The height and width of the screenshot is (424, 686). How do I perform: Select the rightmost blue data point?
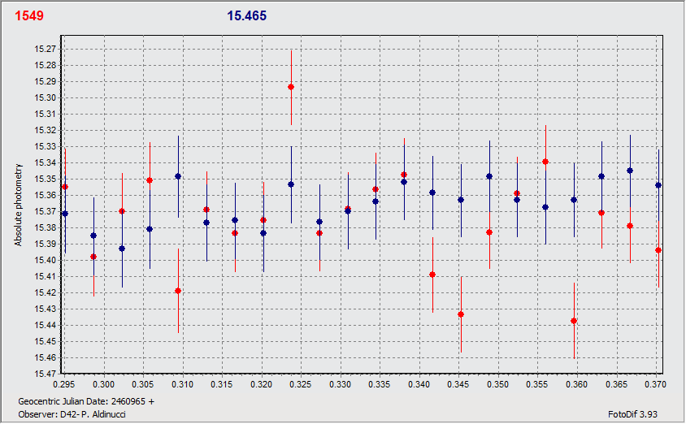pos(658,185)
